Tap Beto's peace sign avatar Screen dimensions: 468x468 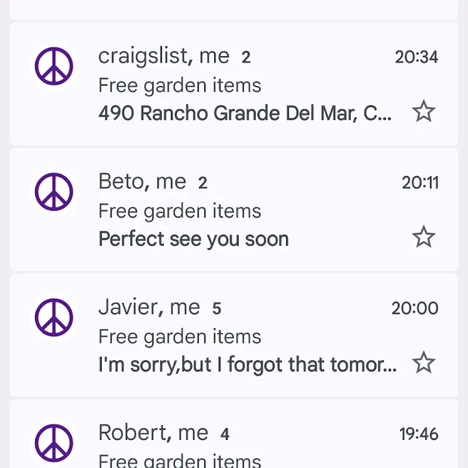(x=54, y=192)
